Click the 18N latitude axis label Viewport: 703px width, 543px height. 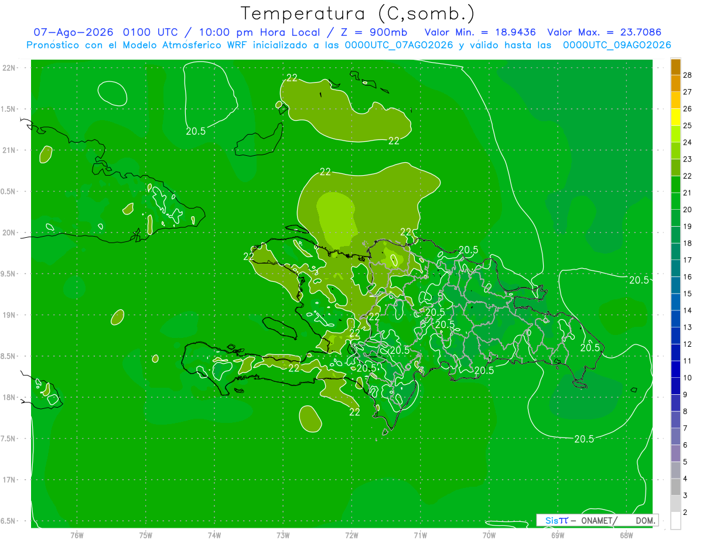pos(10,398)
